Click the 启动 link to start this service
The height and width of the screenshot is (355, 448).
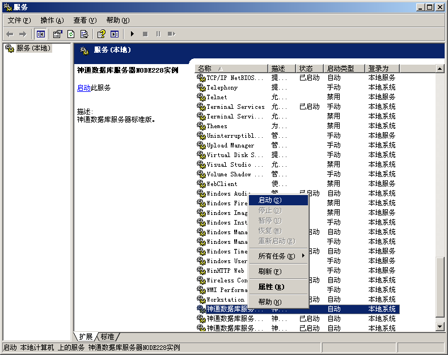[x=83, y=88]
